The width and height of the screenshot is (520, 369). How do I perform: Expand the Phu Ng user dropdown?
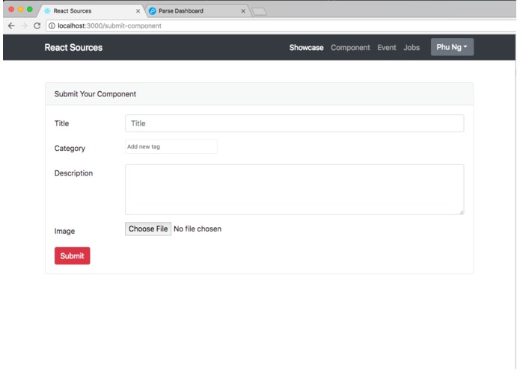(452, 47)
